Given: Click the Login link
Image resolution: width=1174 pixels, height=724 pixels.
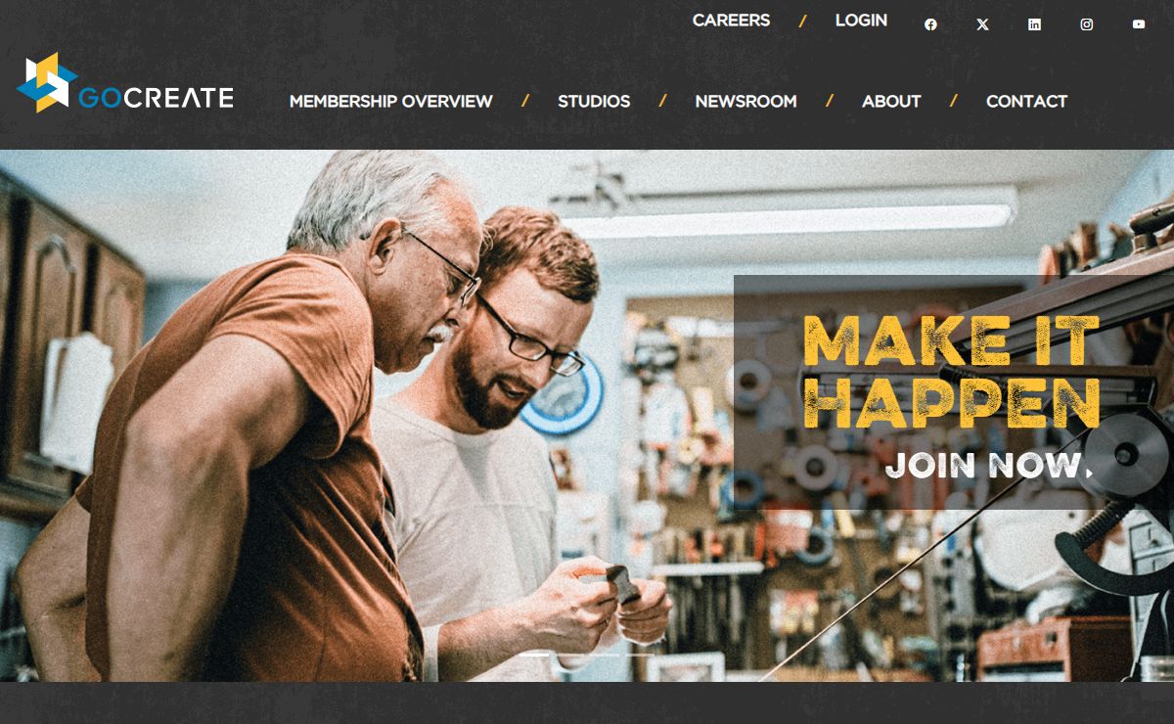Looking at the screenshot, I should pyautogui.click(x=861, y=21).
